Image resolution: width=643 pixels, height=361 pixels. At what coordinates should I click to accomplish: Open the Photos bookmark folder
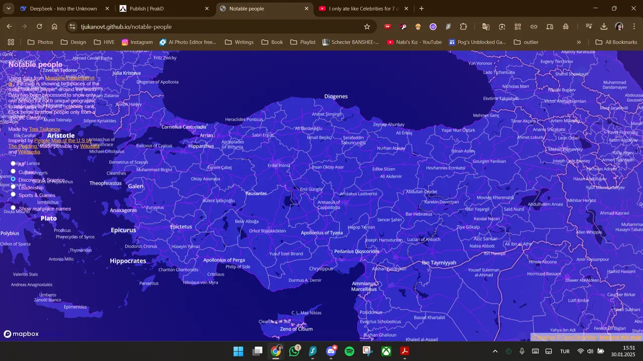coord(40,42)
